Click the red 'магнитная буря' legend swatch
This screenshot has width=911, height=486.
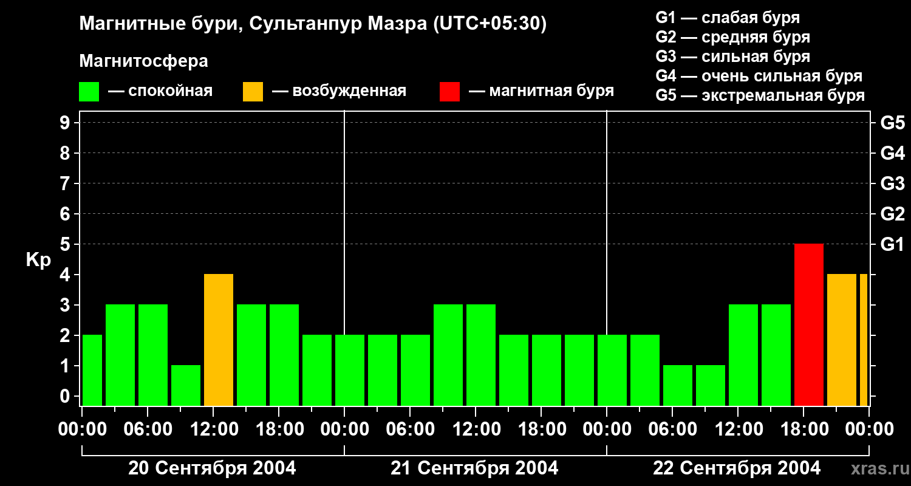(x=450, y=92)
